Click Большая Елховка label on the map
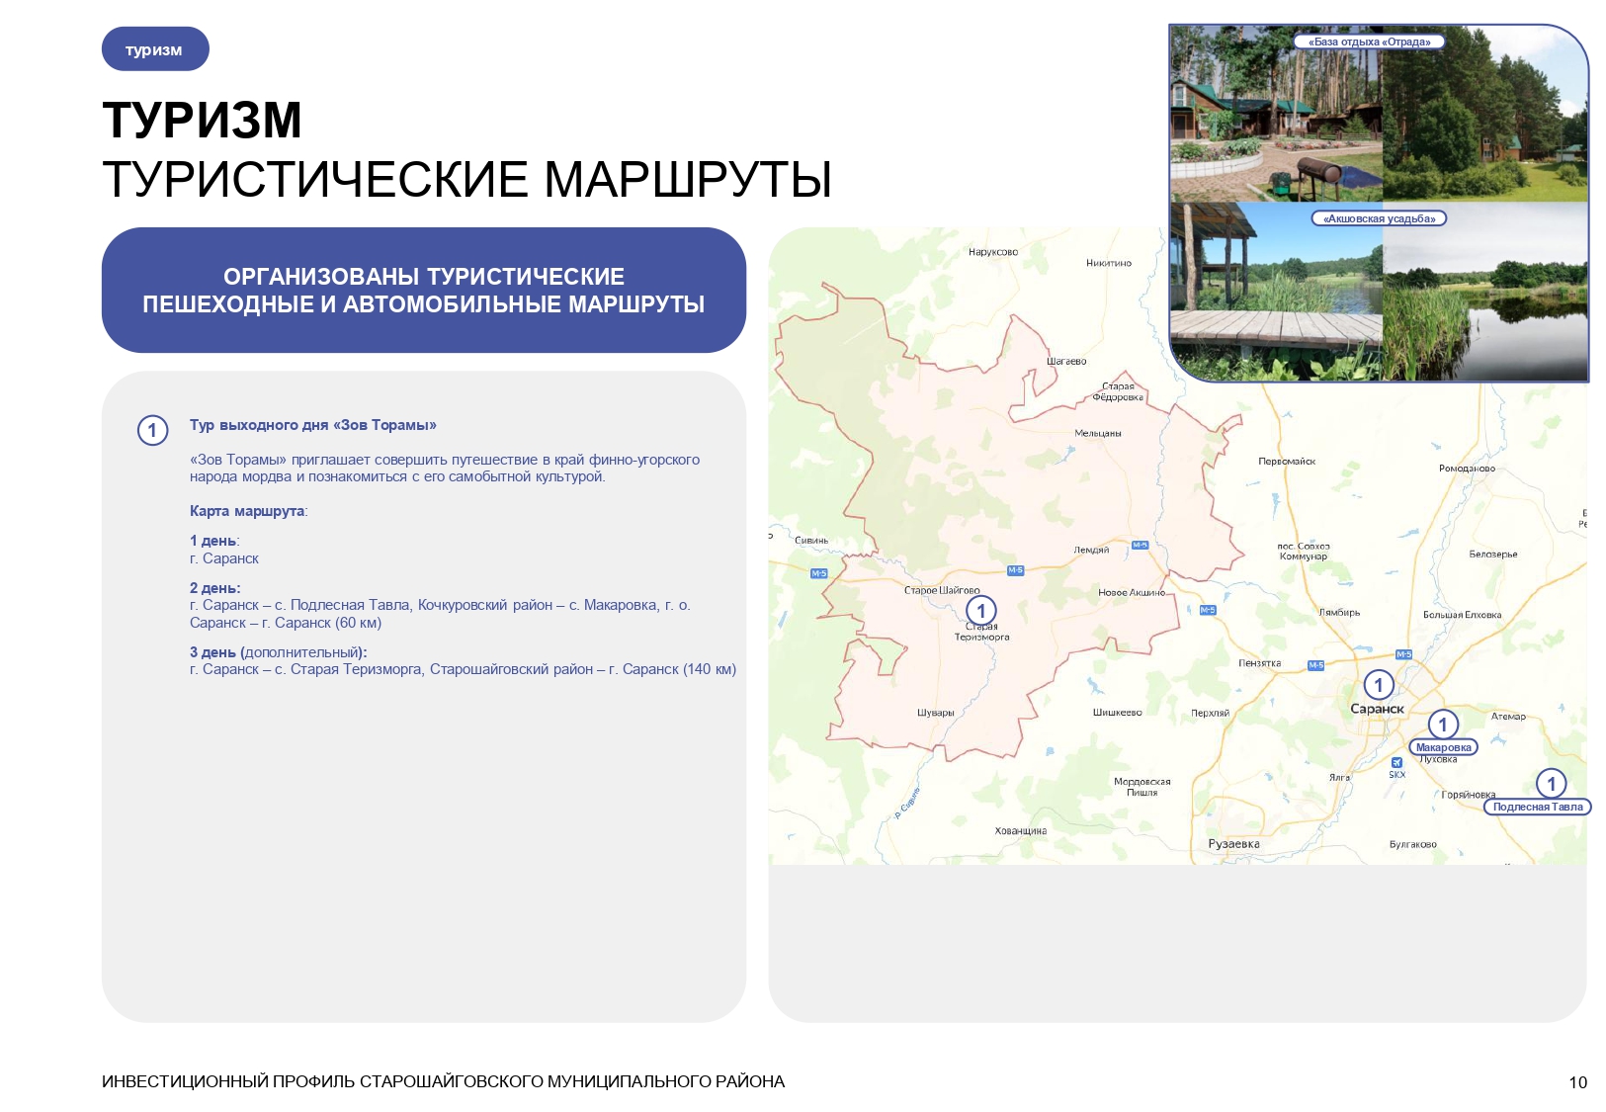 [x=1462, y=615]
